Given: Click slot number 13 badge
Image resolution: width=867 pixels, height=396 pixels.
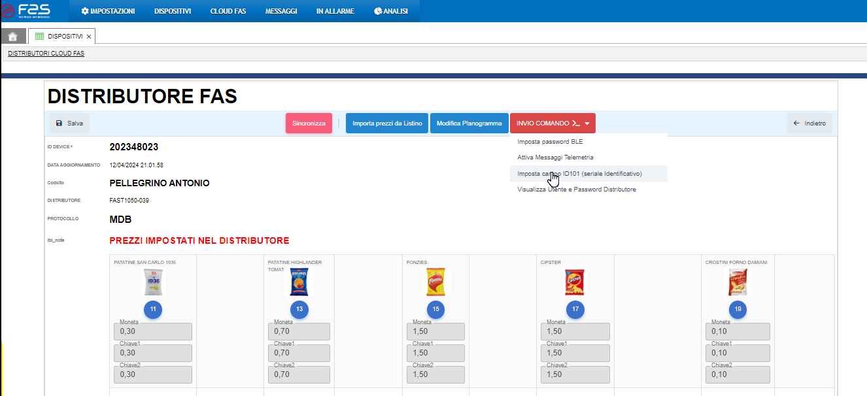Looking at the screenshot, I should pos(299,309).
